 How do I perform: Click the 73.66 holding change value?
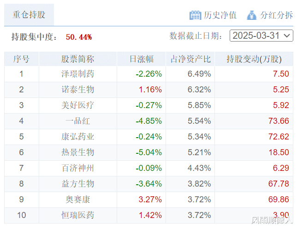tap(279, 121)
